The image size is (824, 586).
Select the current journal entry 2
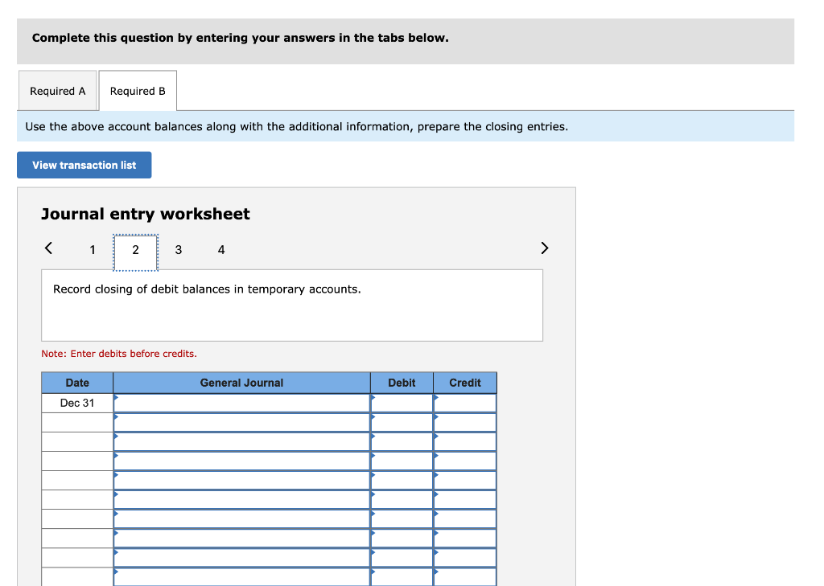coord(135,250)
